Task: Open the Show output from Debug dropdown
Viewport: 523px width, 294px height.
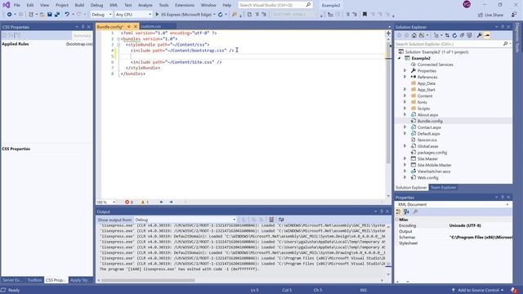Action: pyautogui.click(x=186, y=220)
